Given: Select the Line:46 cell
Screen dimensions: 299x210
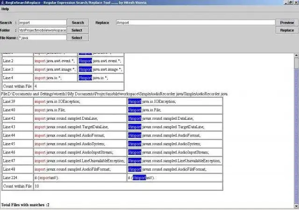Looking at the screenshot, I should (x=18, y=152).
